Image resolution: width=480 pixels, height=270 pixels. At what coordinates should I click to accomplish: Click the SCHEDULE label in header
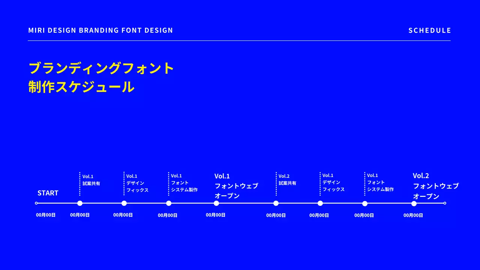pyautogui.click(x=430, y=30)
